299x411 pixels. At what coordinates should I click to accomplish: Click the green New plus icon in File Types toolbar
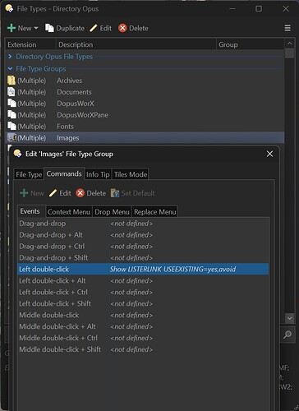coord(11,28)
